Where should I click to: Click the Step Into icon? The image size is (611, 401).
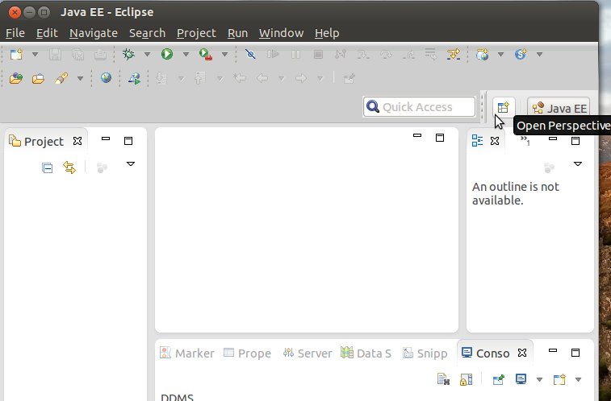click(x=363, y=55)
